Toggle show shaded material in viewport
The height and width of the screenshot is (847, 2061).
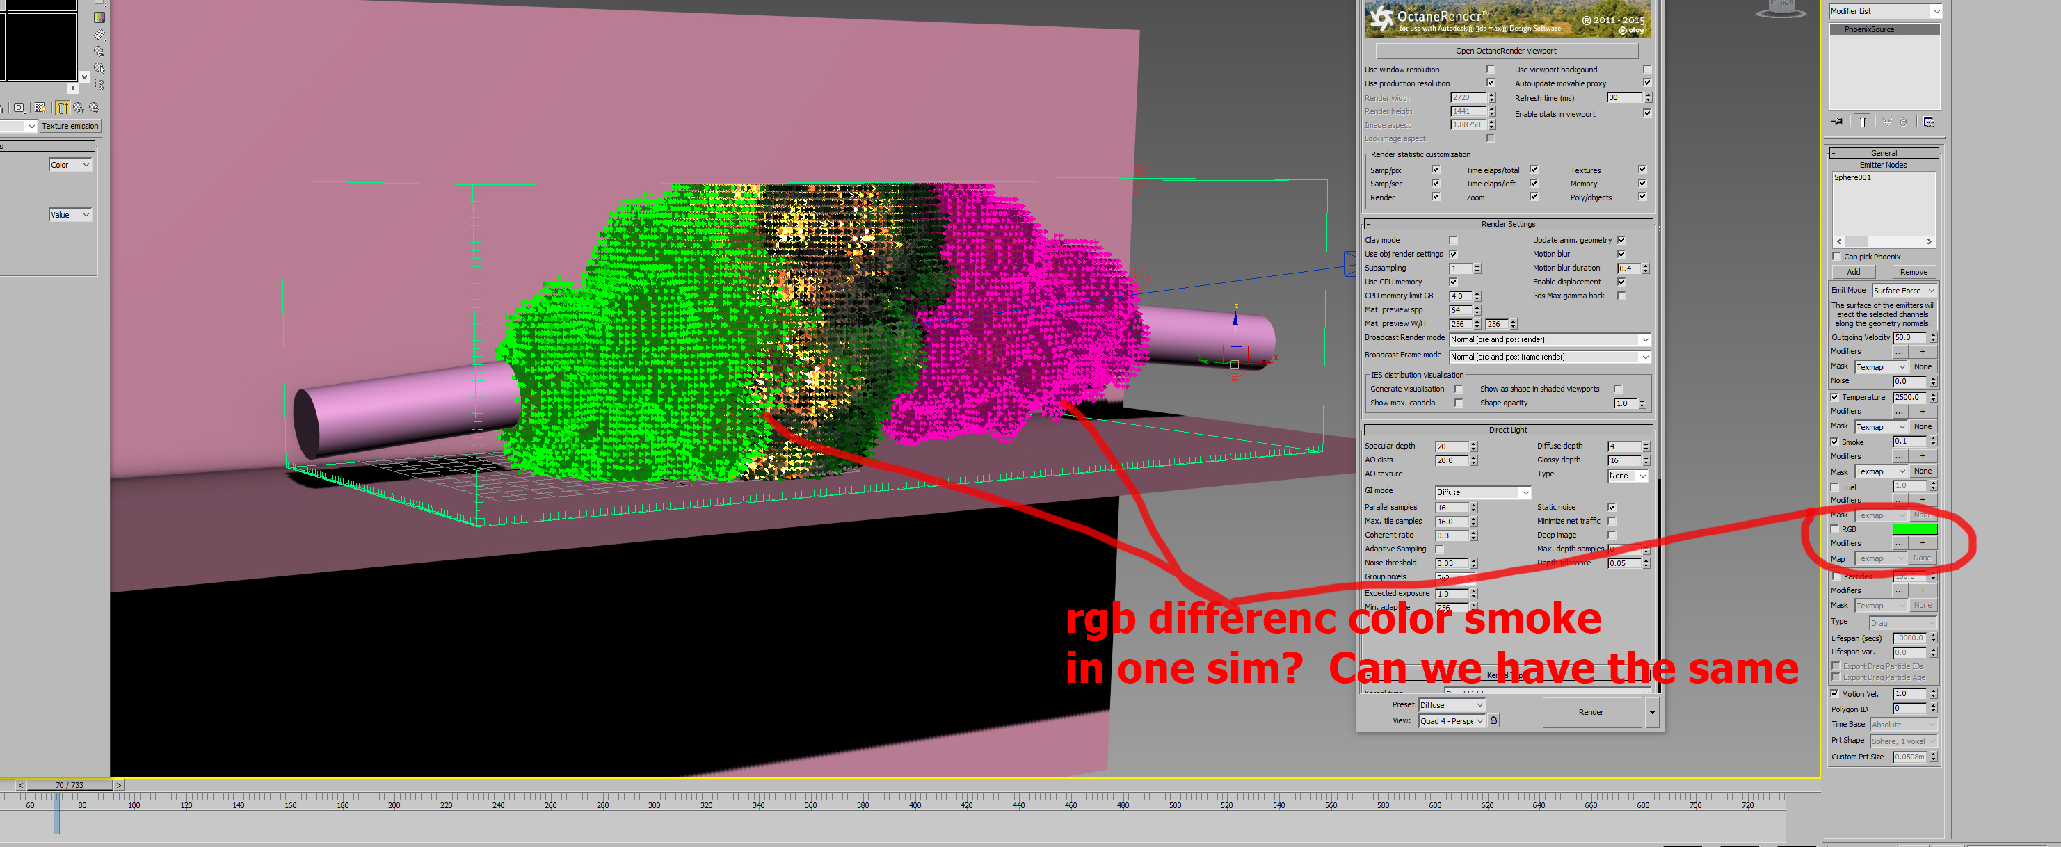(x=40, y=107)
